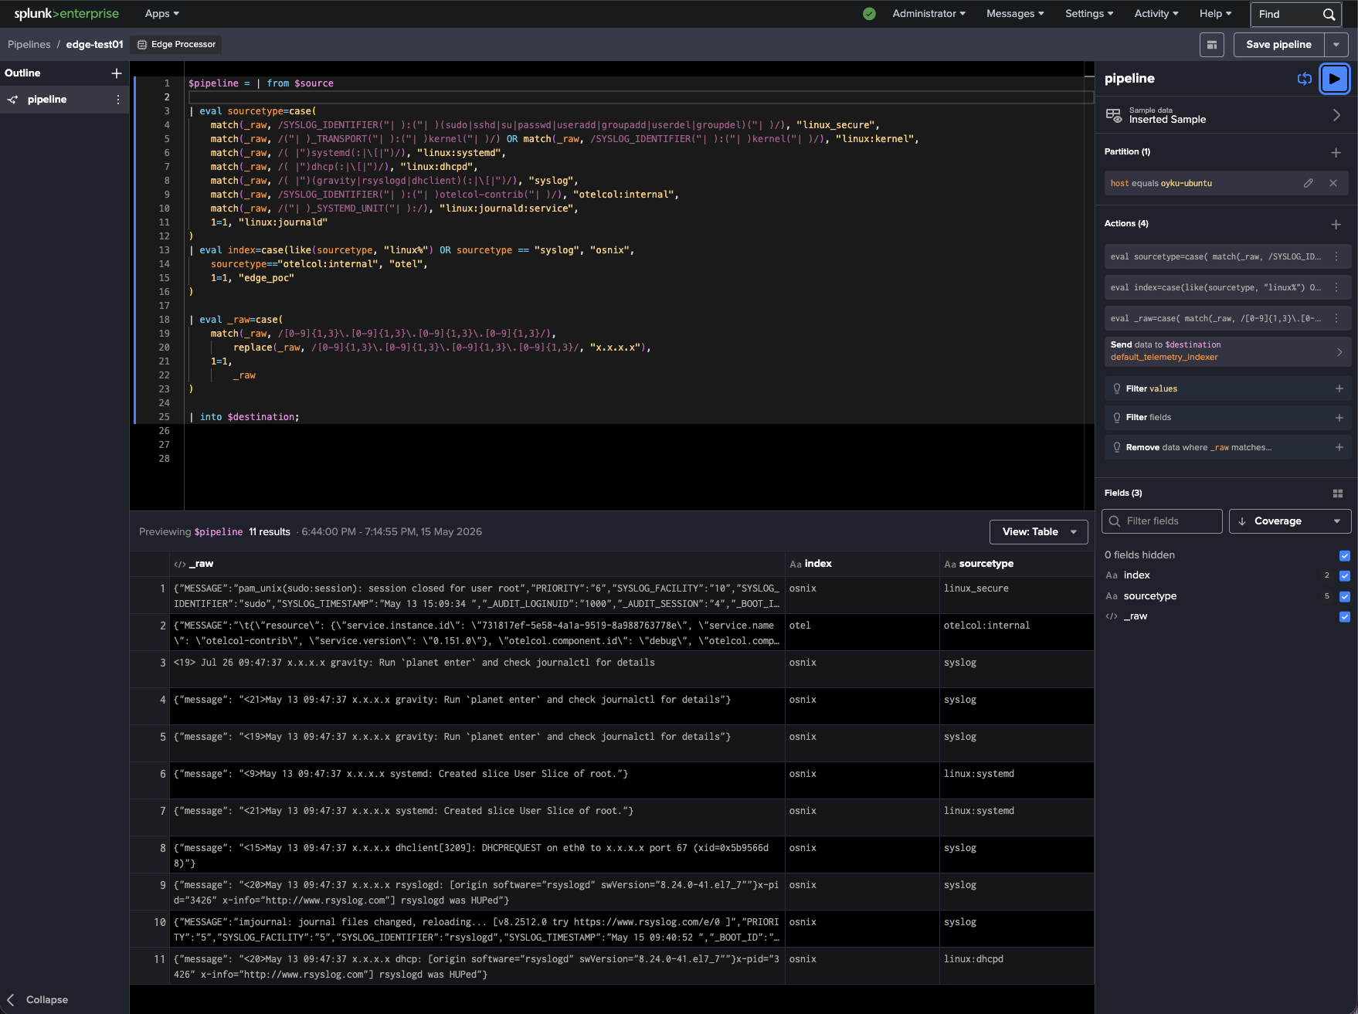Click default_telemetry_indexer destination text
1358x1014 pixels.
1164,358
